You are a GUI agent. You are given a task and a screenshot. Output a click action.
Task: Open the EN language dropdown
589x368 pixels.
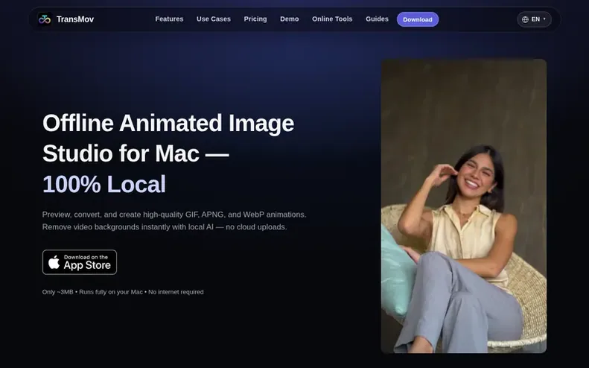(534, 19)
